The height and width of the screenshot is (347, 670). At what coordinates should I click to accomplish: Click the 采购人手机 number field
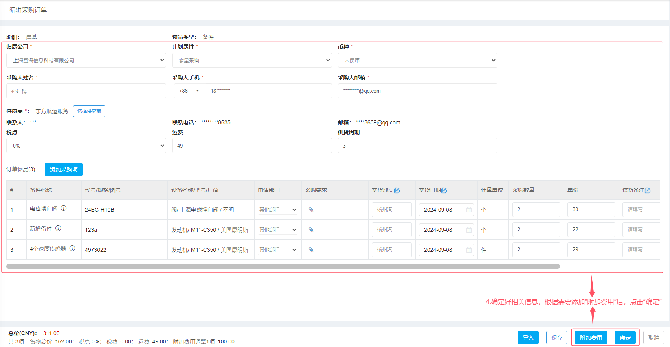(x=269, y=91)
